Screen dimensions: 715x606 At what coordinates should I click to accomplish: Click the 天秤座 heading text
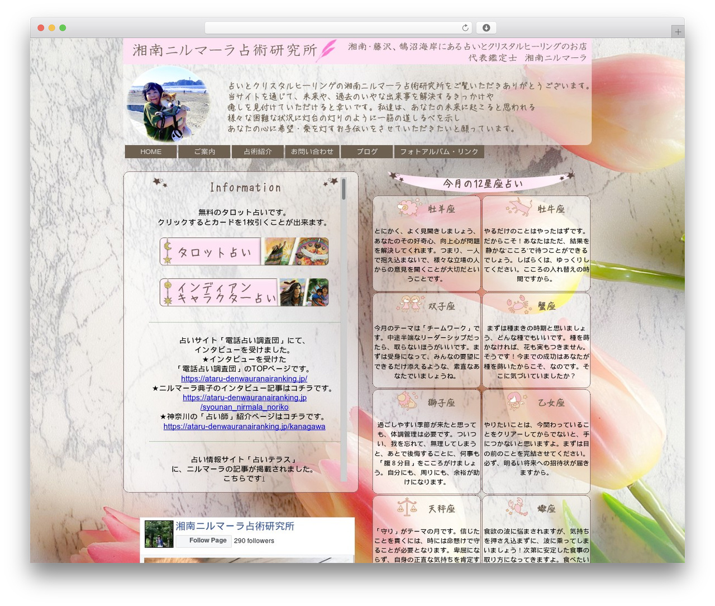click(x=442, y=509)
